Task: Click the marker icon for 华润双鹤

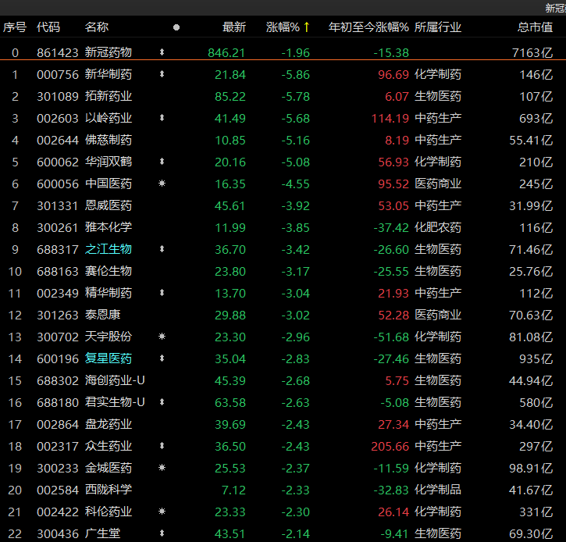Action: click(x=162, y=162)
